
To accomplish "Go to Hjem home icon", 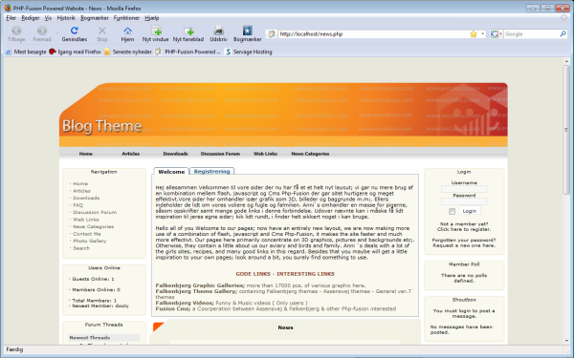I will (x=127, y=34).
